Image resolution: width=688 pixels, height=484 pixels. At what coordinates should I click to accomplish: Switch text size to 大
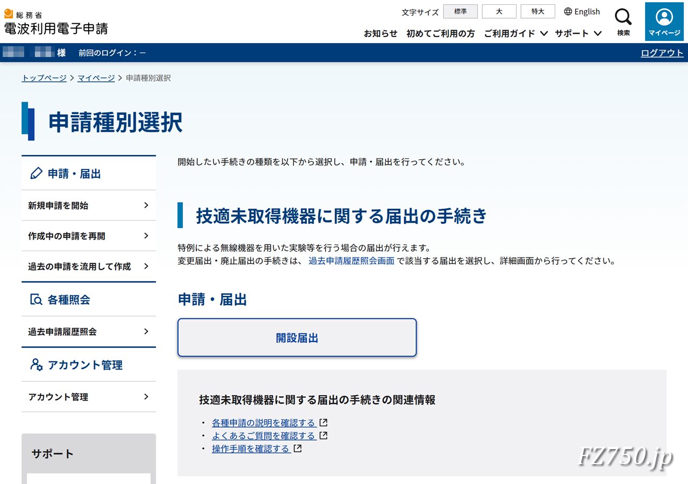[x=499, y=11]
